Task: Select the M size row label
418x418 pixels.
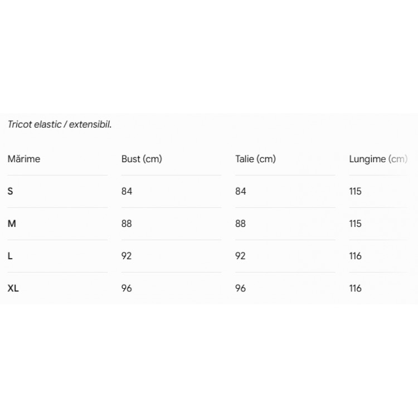Action: 12,223
